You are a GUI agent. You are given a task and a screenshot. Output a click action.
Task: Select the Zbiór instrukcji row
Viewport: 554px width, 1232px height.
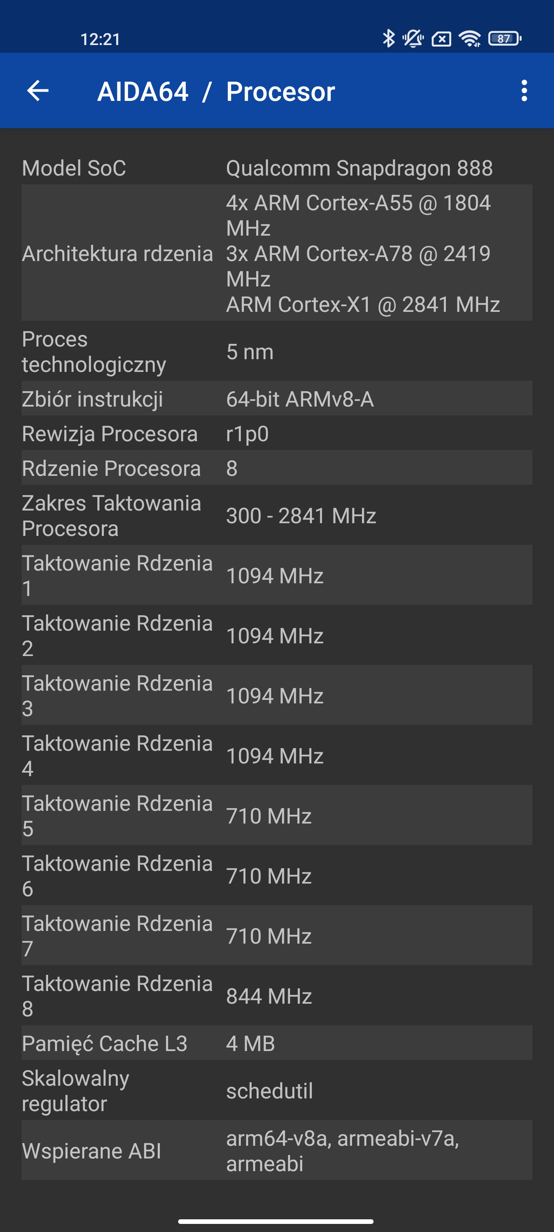(277, 399)
